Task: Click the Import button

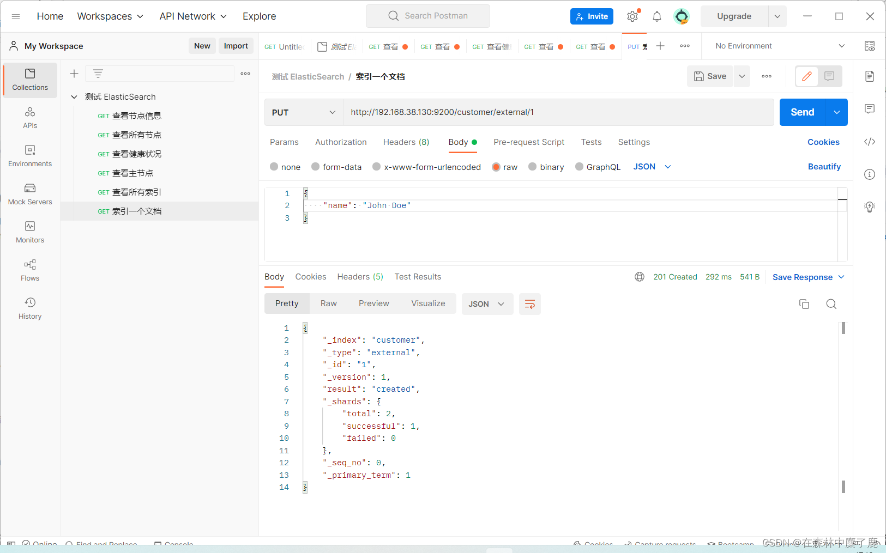Action: [236, 46]
